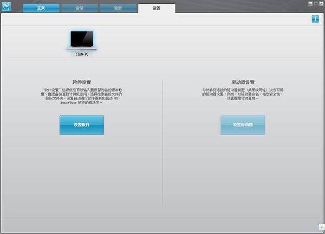Minimize the SmartWare window
Screen dimensions: 325x234
point(310,3)
